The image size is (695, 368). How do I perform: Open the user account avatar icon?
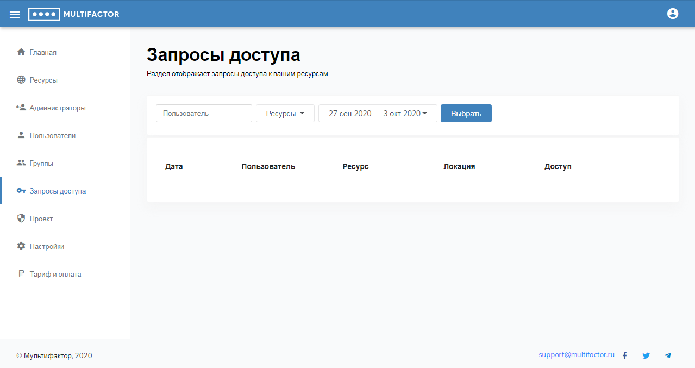point(673,14)
